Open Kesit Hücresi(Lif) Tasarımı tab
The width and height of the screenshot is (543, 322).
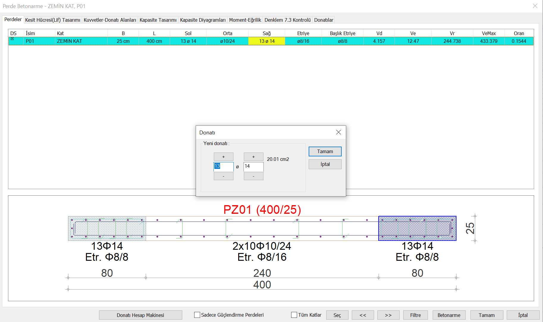[x=53, y=20]
